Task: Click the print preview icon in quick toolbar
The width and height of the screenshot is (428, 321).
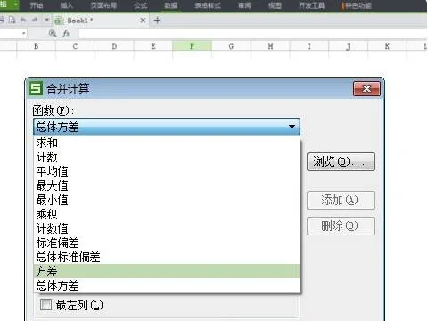Action: (x=12, y=20)
